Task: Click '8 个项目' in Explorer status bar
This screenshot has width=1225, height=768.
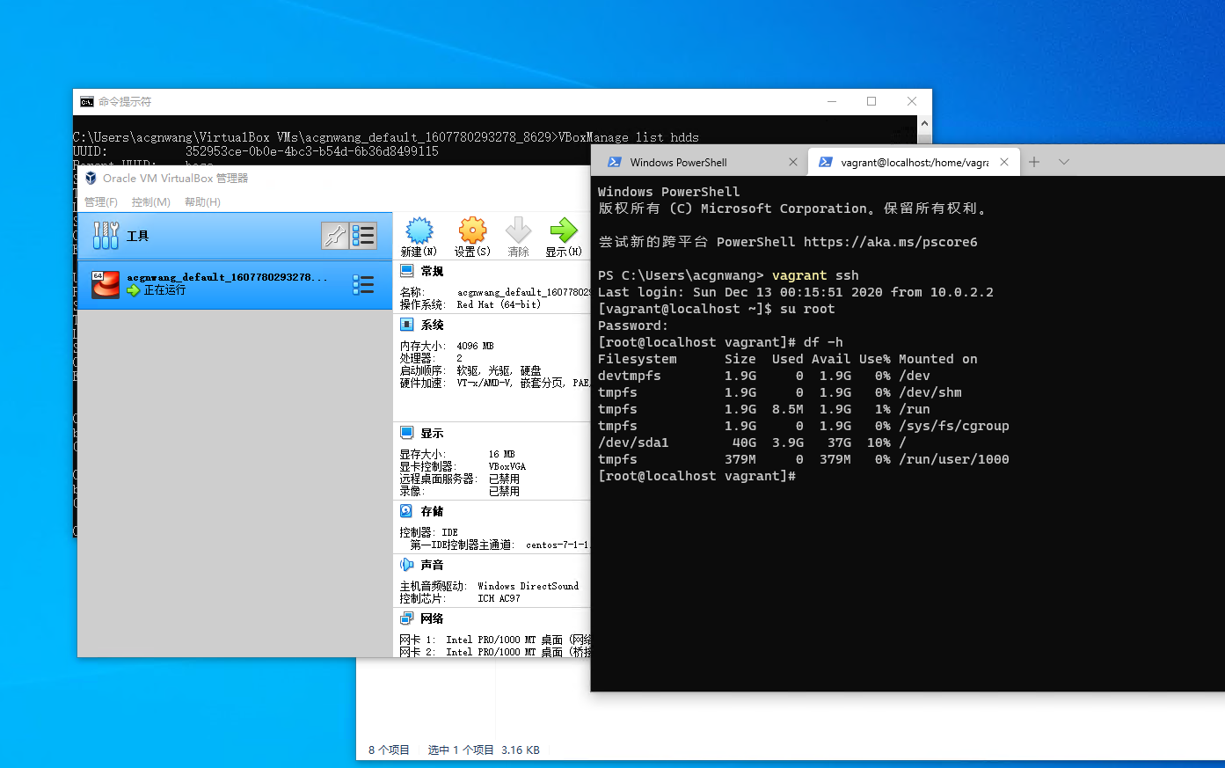Action: click(x=389, y=750)
